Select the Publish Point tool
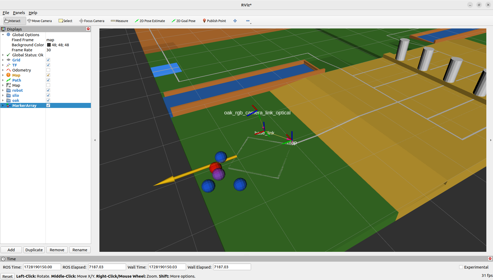Screen dimensions: 493x280 214,21
